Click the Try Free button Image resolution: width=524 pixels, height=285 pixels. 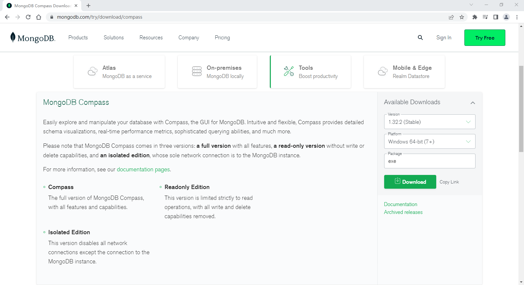(485, 38)
